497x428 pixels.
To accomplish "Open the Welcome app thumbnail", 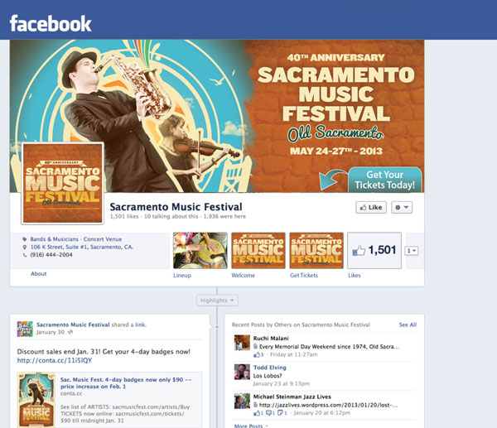I will click(x=258, y=251).
